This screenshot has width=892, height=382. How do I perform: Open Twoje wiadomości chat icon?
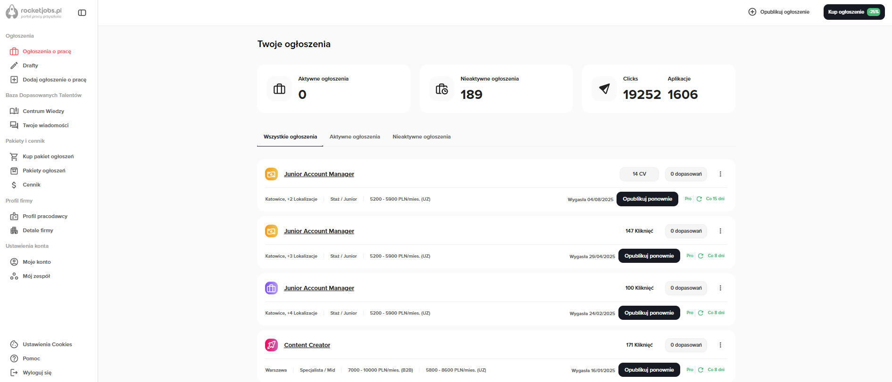click(14, 125)
